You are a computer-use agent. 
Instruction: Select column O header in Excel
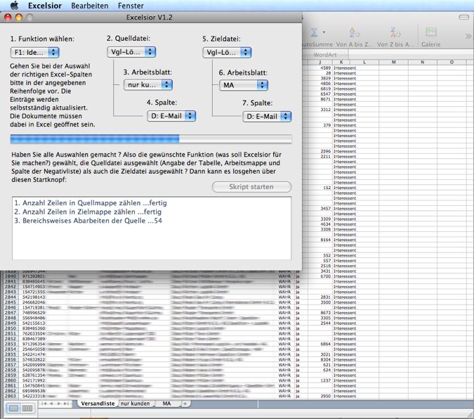point(452,62)
